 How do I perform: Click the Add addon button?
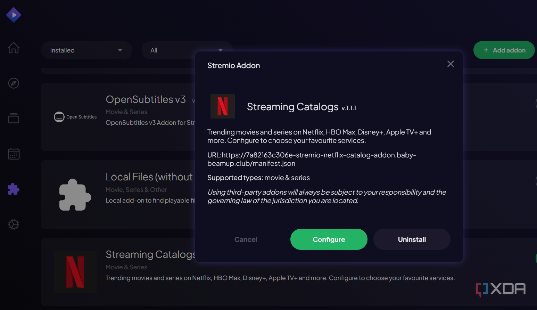(x=504, y=50)
